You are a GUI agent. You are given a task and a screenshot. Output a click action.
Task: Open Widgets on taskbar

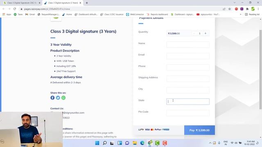pos(120,143)
